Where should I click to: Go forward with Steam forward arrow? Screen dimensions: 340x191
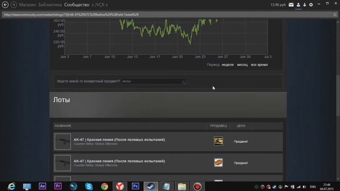(14, 5)
